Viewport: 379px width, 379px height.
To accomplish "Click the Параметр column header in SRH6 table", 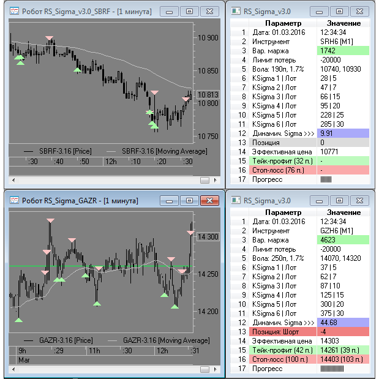I will point(278,23).
